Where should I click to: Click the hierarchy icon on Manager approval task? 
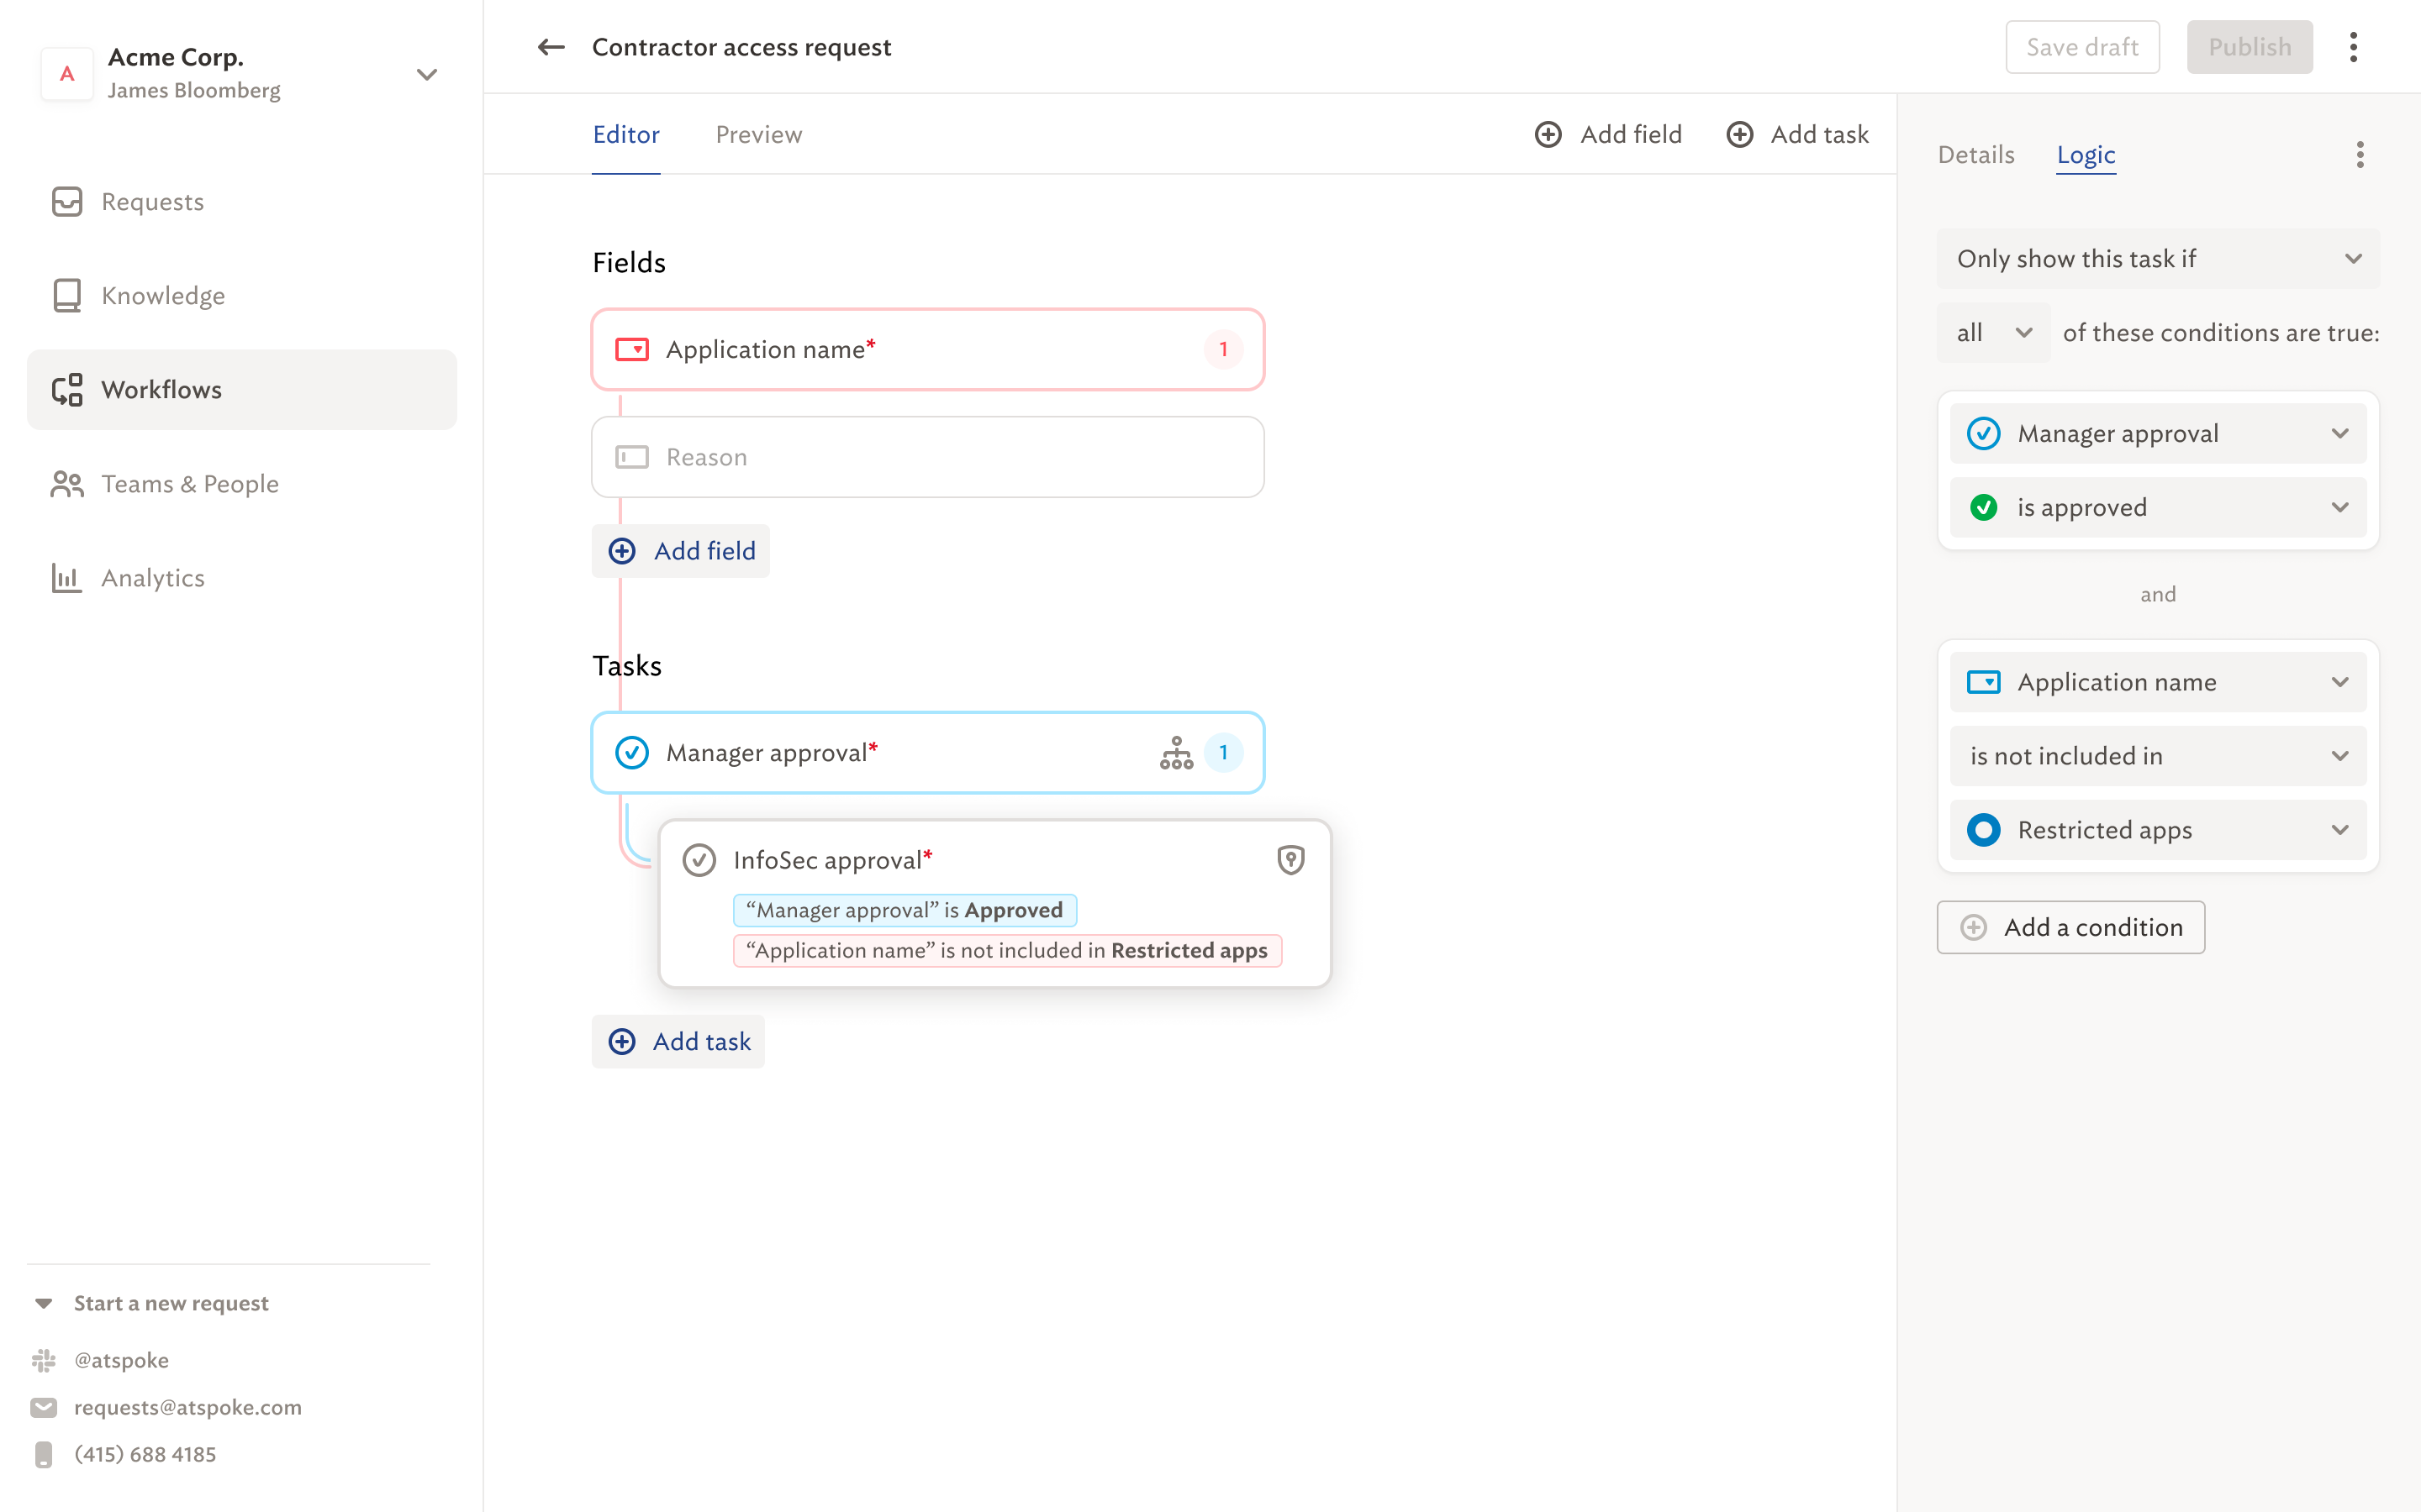click(1175, 753)
